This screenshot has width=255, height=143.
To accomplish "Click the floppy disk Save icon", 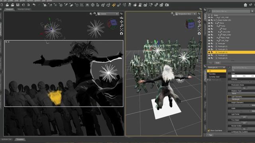I will [x=18, y=5].
